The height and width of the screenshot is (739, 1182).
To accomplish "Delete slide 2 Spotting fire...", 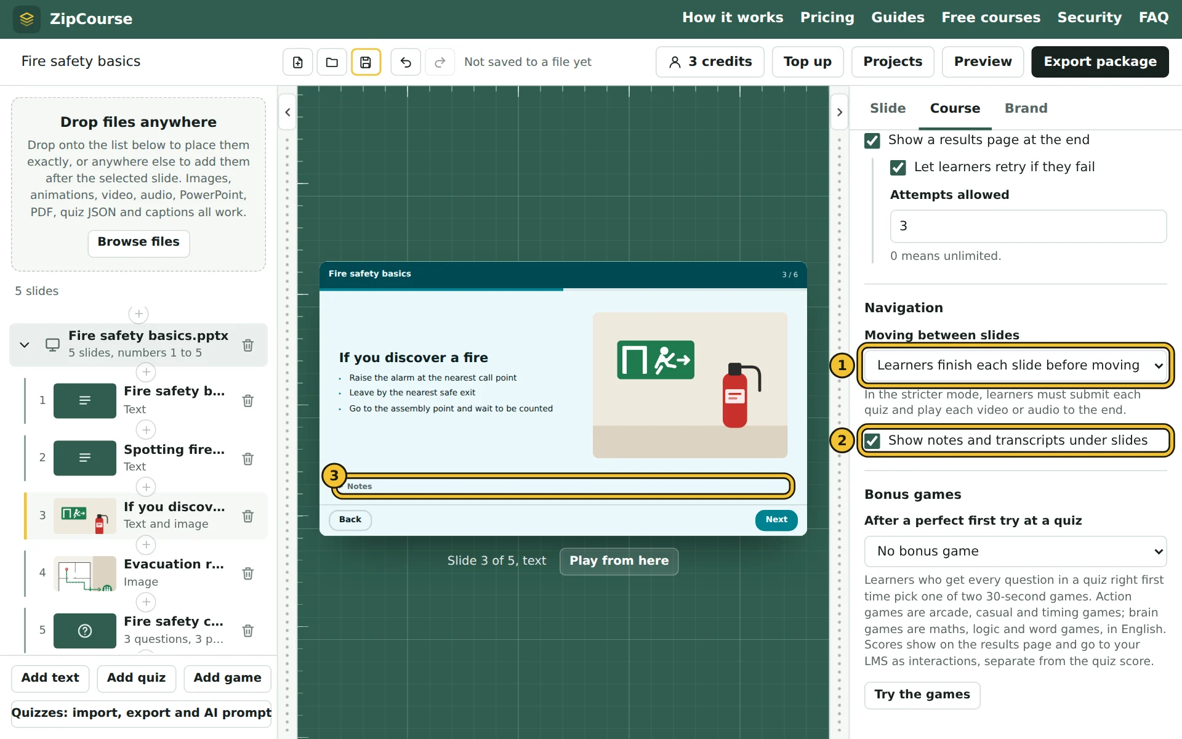I will click(x=248, y=459).
